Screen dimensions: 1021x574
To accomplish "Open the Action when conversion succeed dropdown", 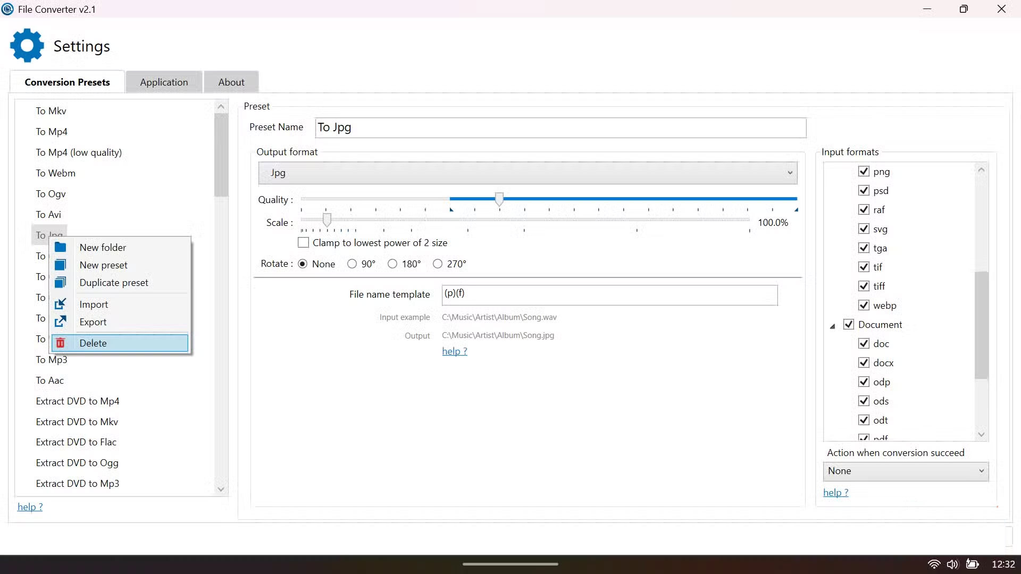I will point(905,471).
